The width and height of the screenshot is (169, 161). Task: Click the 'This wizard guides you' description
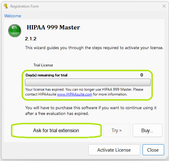pyautogui.click(x=94, y=48)
